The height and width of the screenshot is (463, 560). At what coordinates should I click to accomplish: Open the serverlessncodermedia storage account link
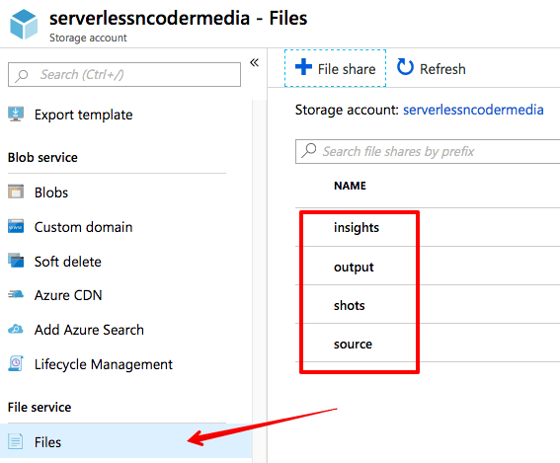(x=473, y=110)
